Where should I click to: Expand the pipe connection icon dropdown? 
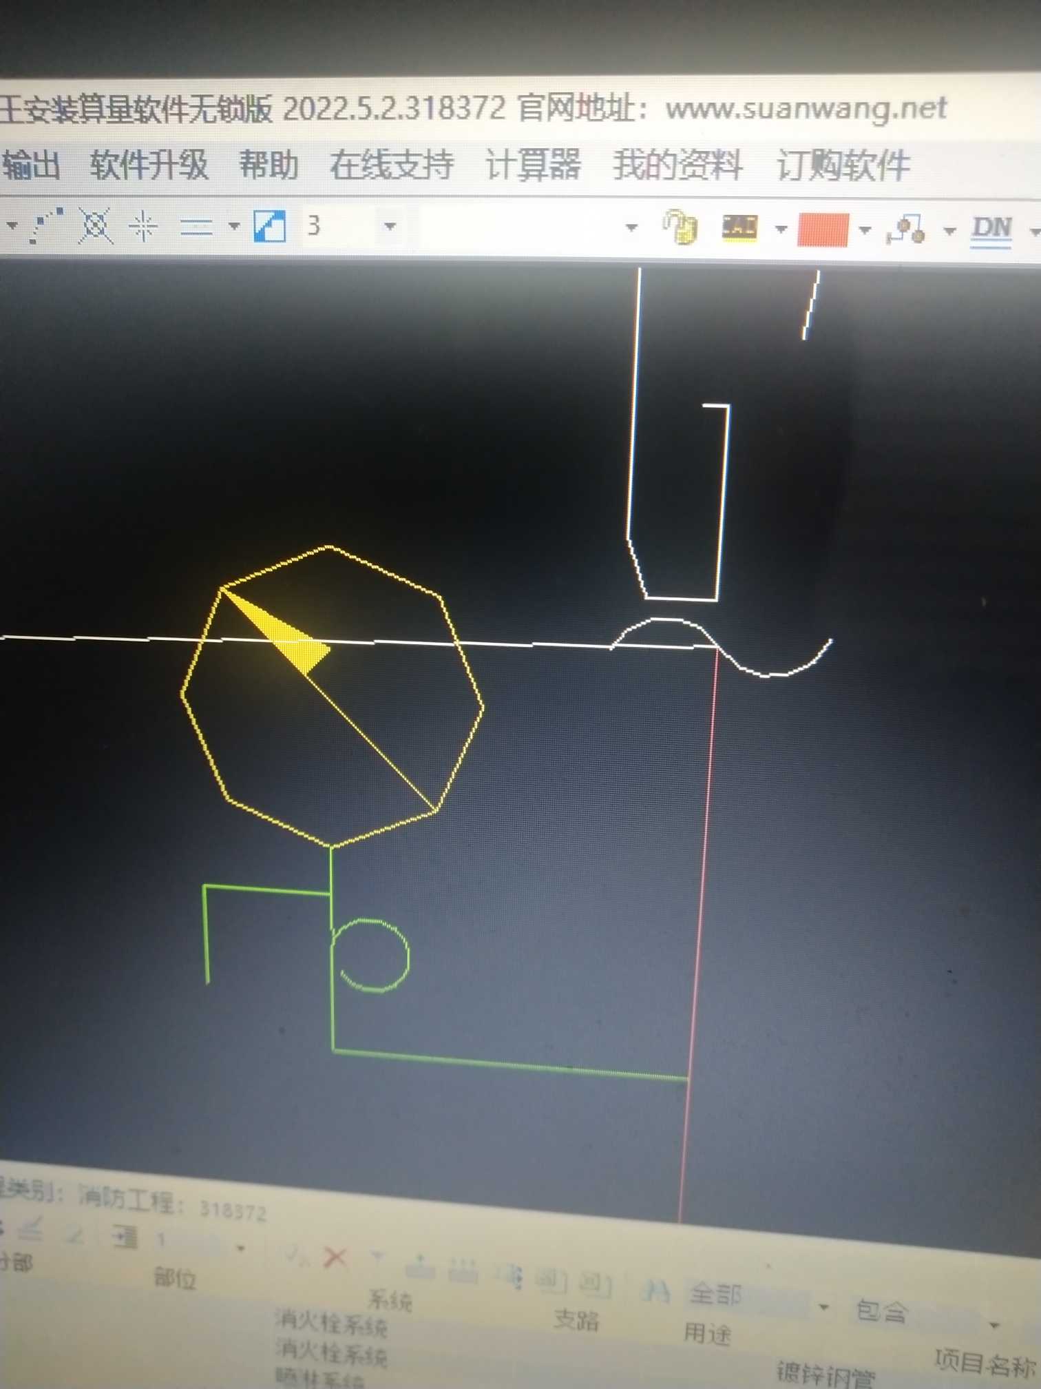949,231
